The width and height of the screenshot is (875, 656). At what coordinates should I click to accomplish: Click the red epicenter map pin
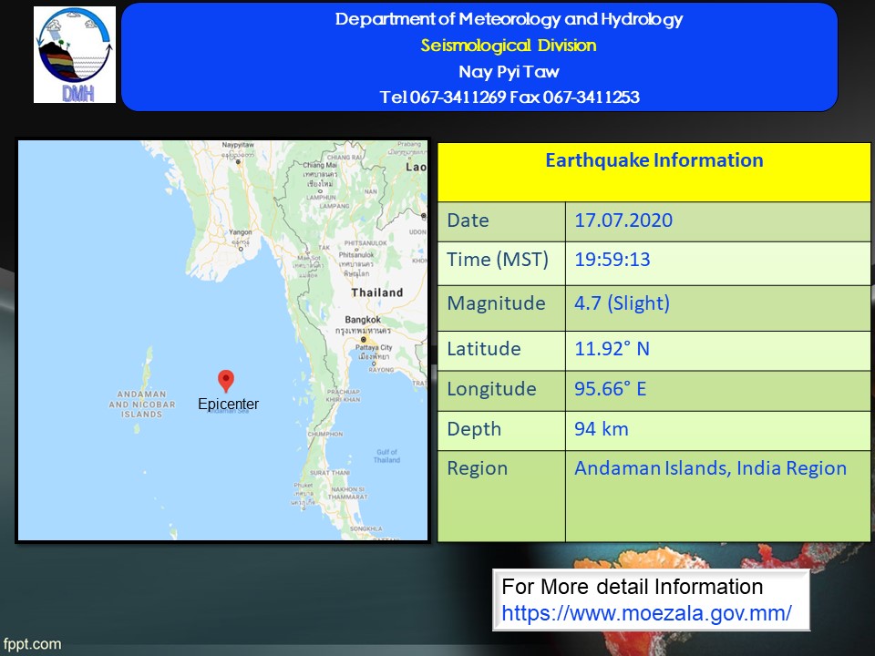(x=225, y=381)
